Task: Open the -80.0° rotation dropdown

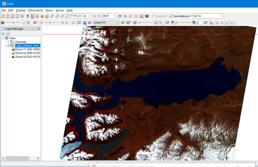Action: [114, 16]
